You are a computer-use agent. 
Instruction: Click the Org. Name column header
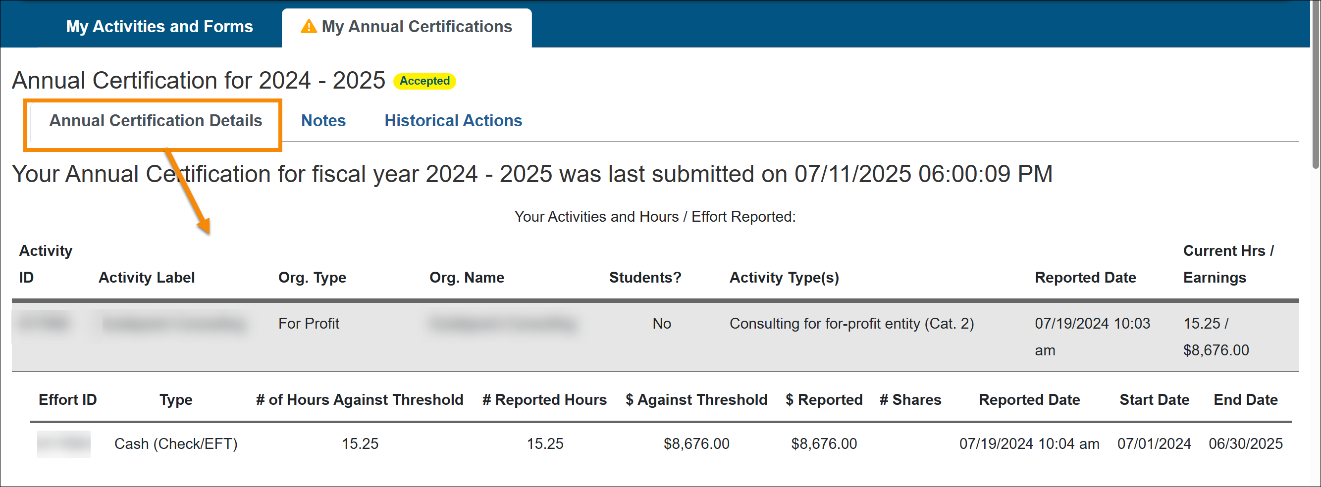(x=466, y=277)
